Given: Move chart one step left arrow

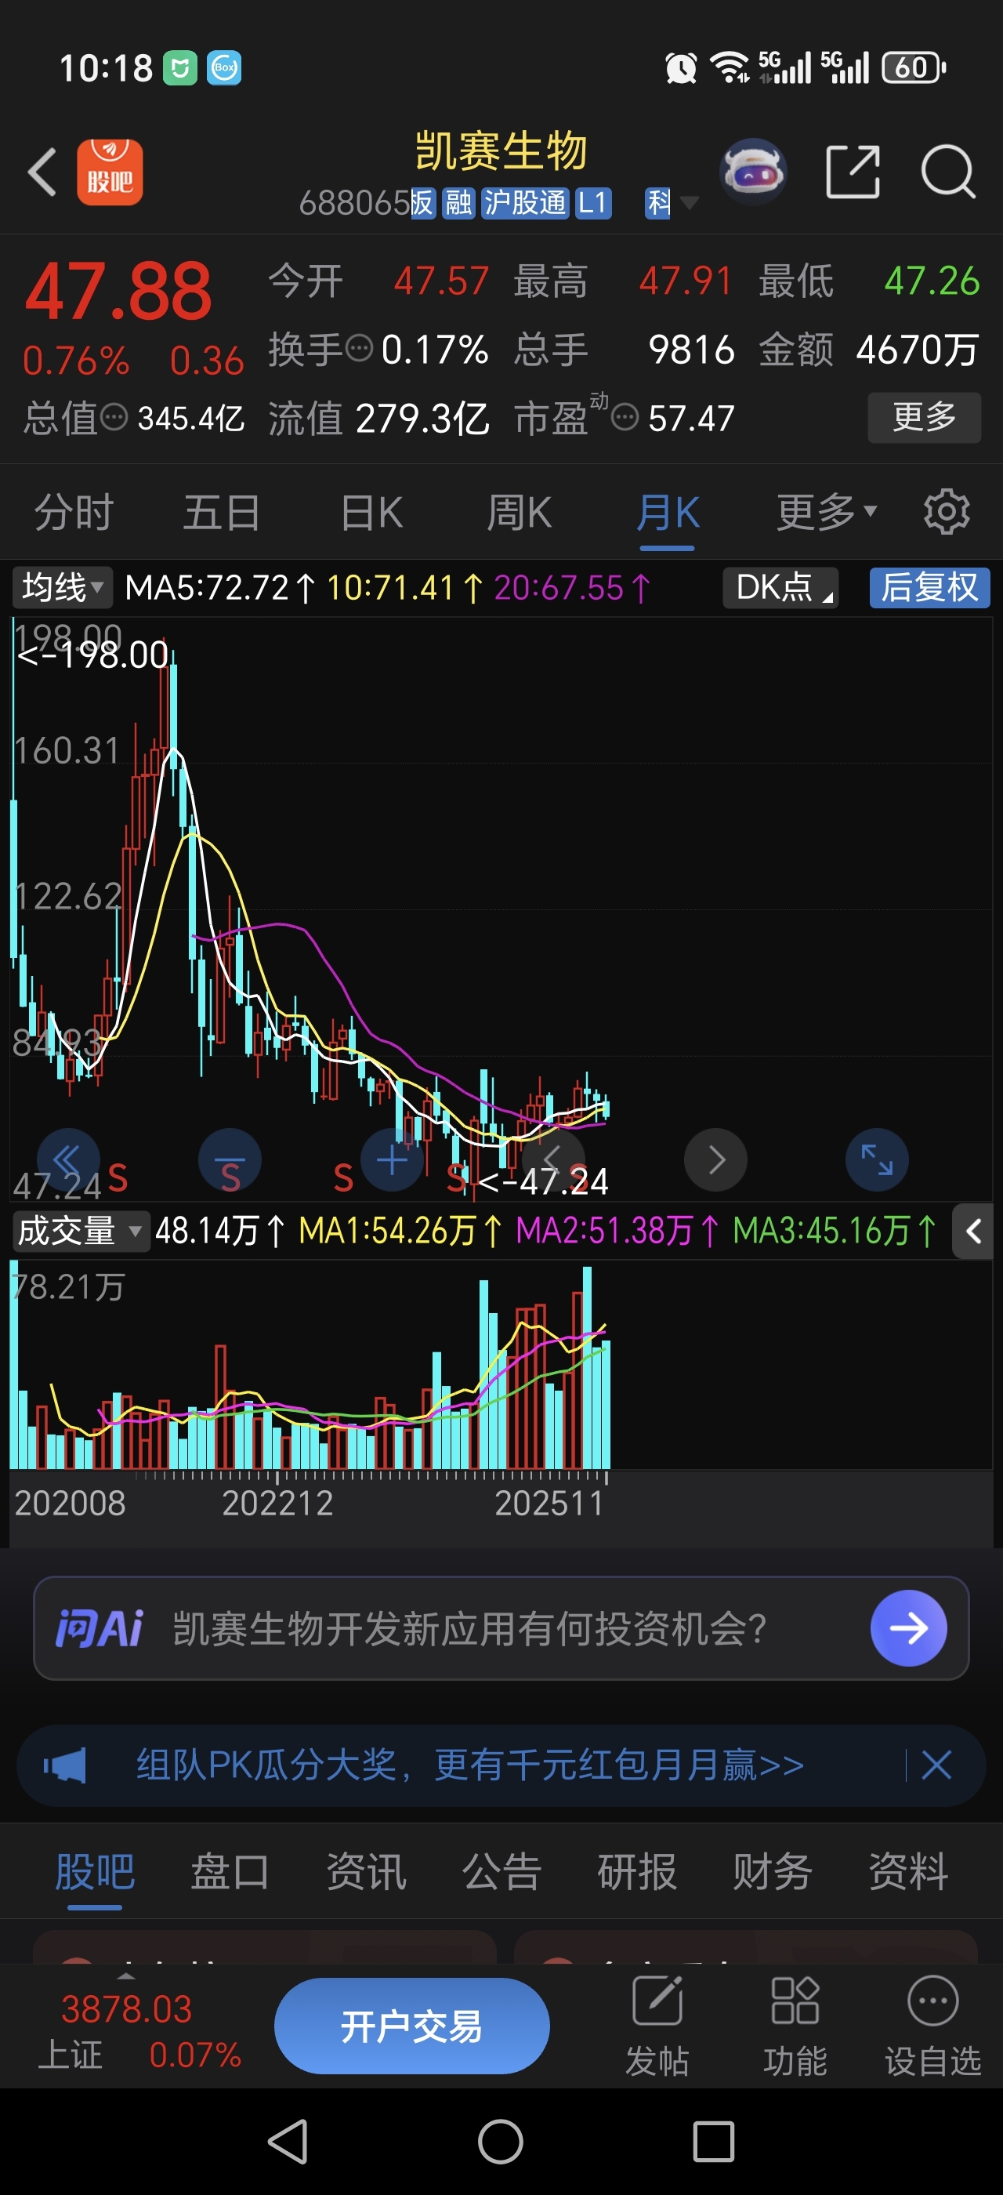Looking at the screenshot, I should coord(553,1159).
